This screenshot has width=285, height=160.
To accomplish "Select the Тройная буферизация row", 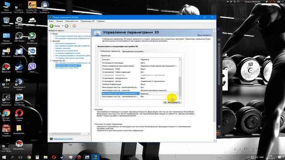I will [140, 84].
